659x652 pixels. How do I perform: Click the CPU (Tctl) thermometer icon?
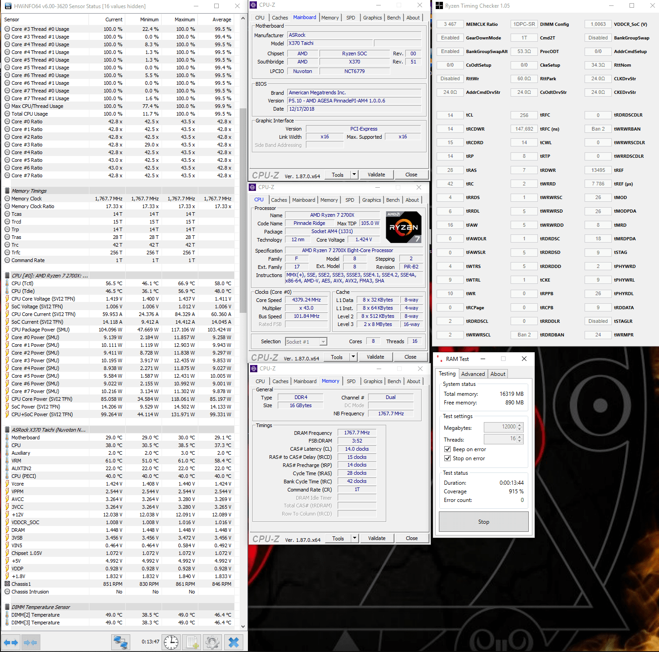click(x=7, y=283)
